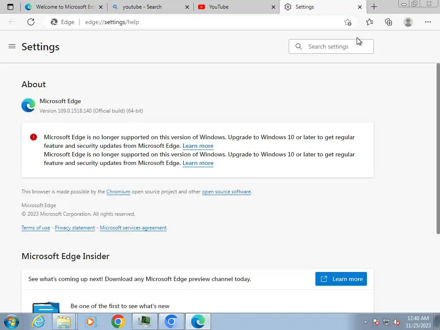Switch to the YouTube tab

pyautogui.click(x=237, y=7)
